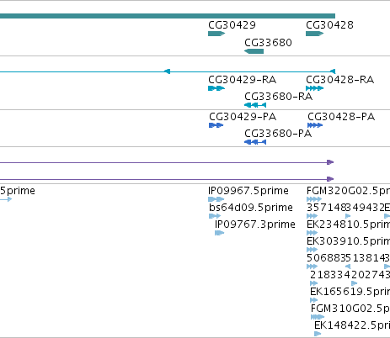
Task: Select CG30429-RA transcript arrows
Action: click(216, 88)
